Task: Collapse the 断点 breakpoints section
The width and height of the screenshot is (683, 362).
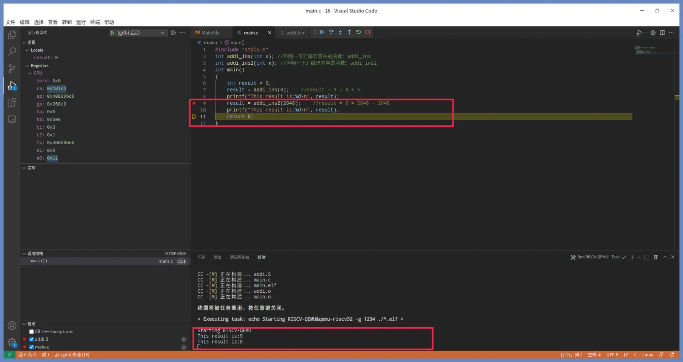Action: point(24,324)
